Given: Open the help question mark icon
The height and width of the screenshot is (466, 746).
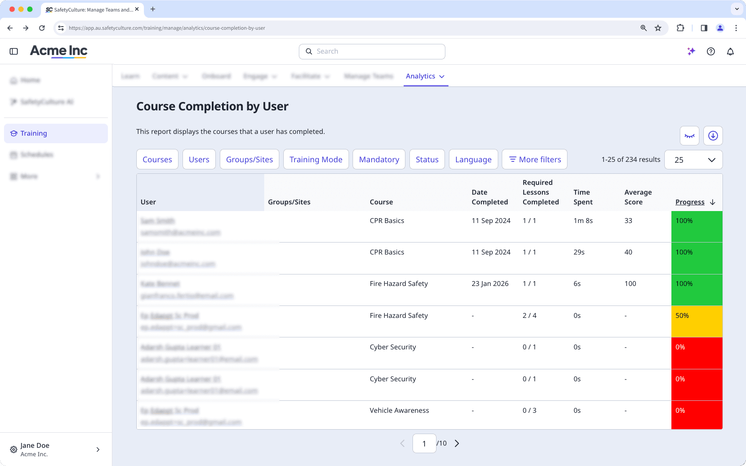Looking at the screenshot, I should tap(711, 51).
